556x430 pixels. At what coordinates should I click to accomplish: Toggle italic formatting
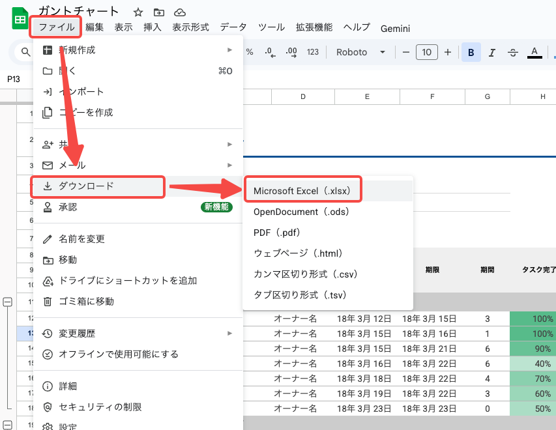click(x=492, y=52)
